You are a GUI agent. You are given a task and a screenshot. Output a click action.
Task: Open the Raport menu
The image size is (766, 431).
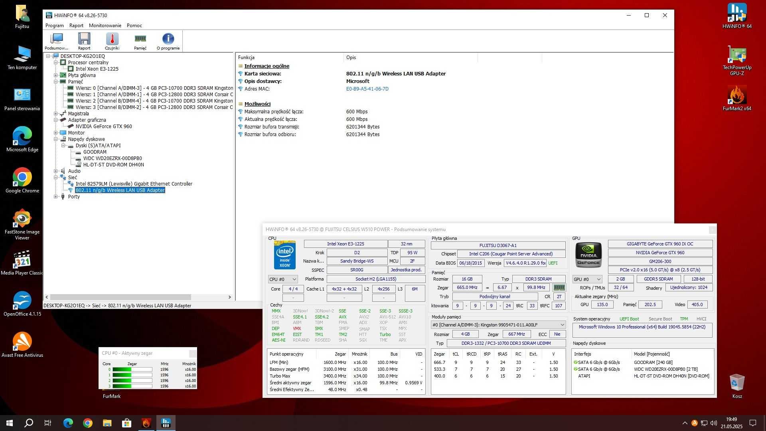pyautogui.click(x=76, y=26)
